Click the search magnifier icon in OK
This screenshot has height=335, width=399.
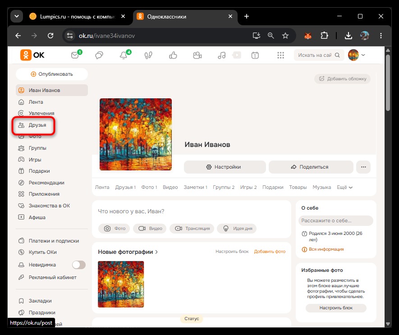(x=337, y=55)
